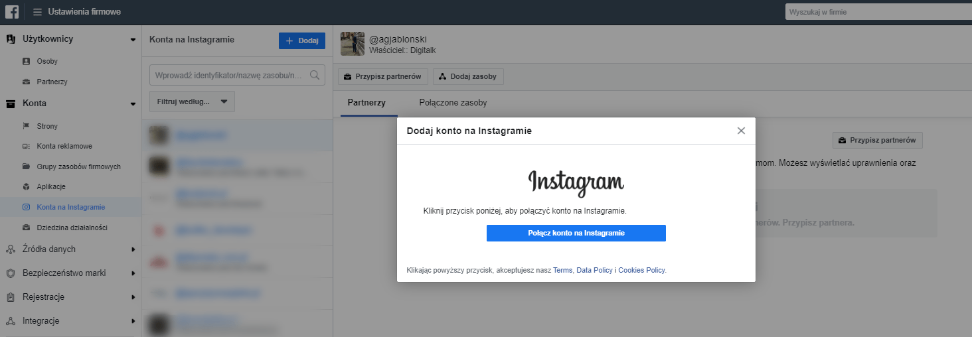Switch to the Połączone zasoby tab
Image resolution: width=972 pixels, height=337 pixels.
tap(453, 103)
